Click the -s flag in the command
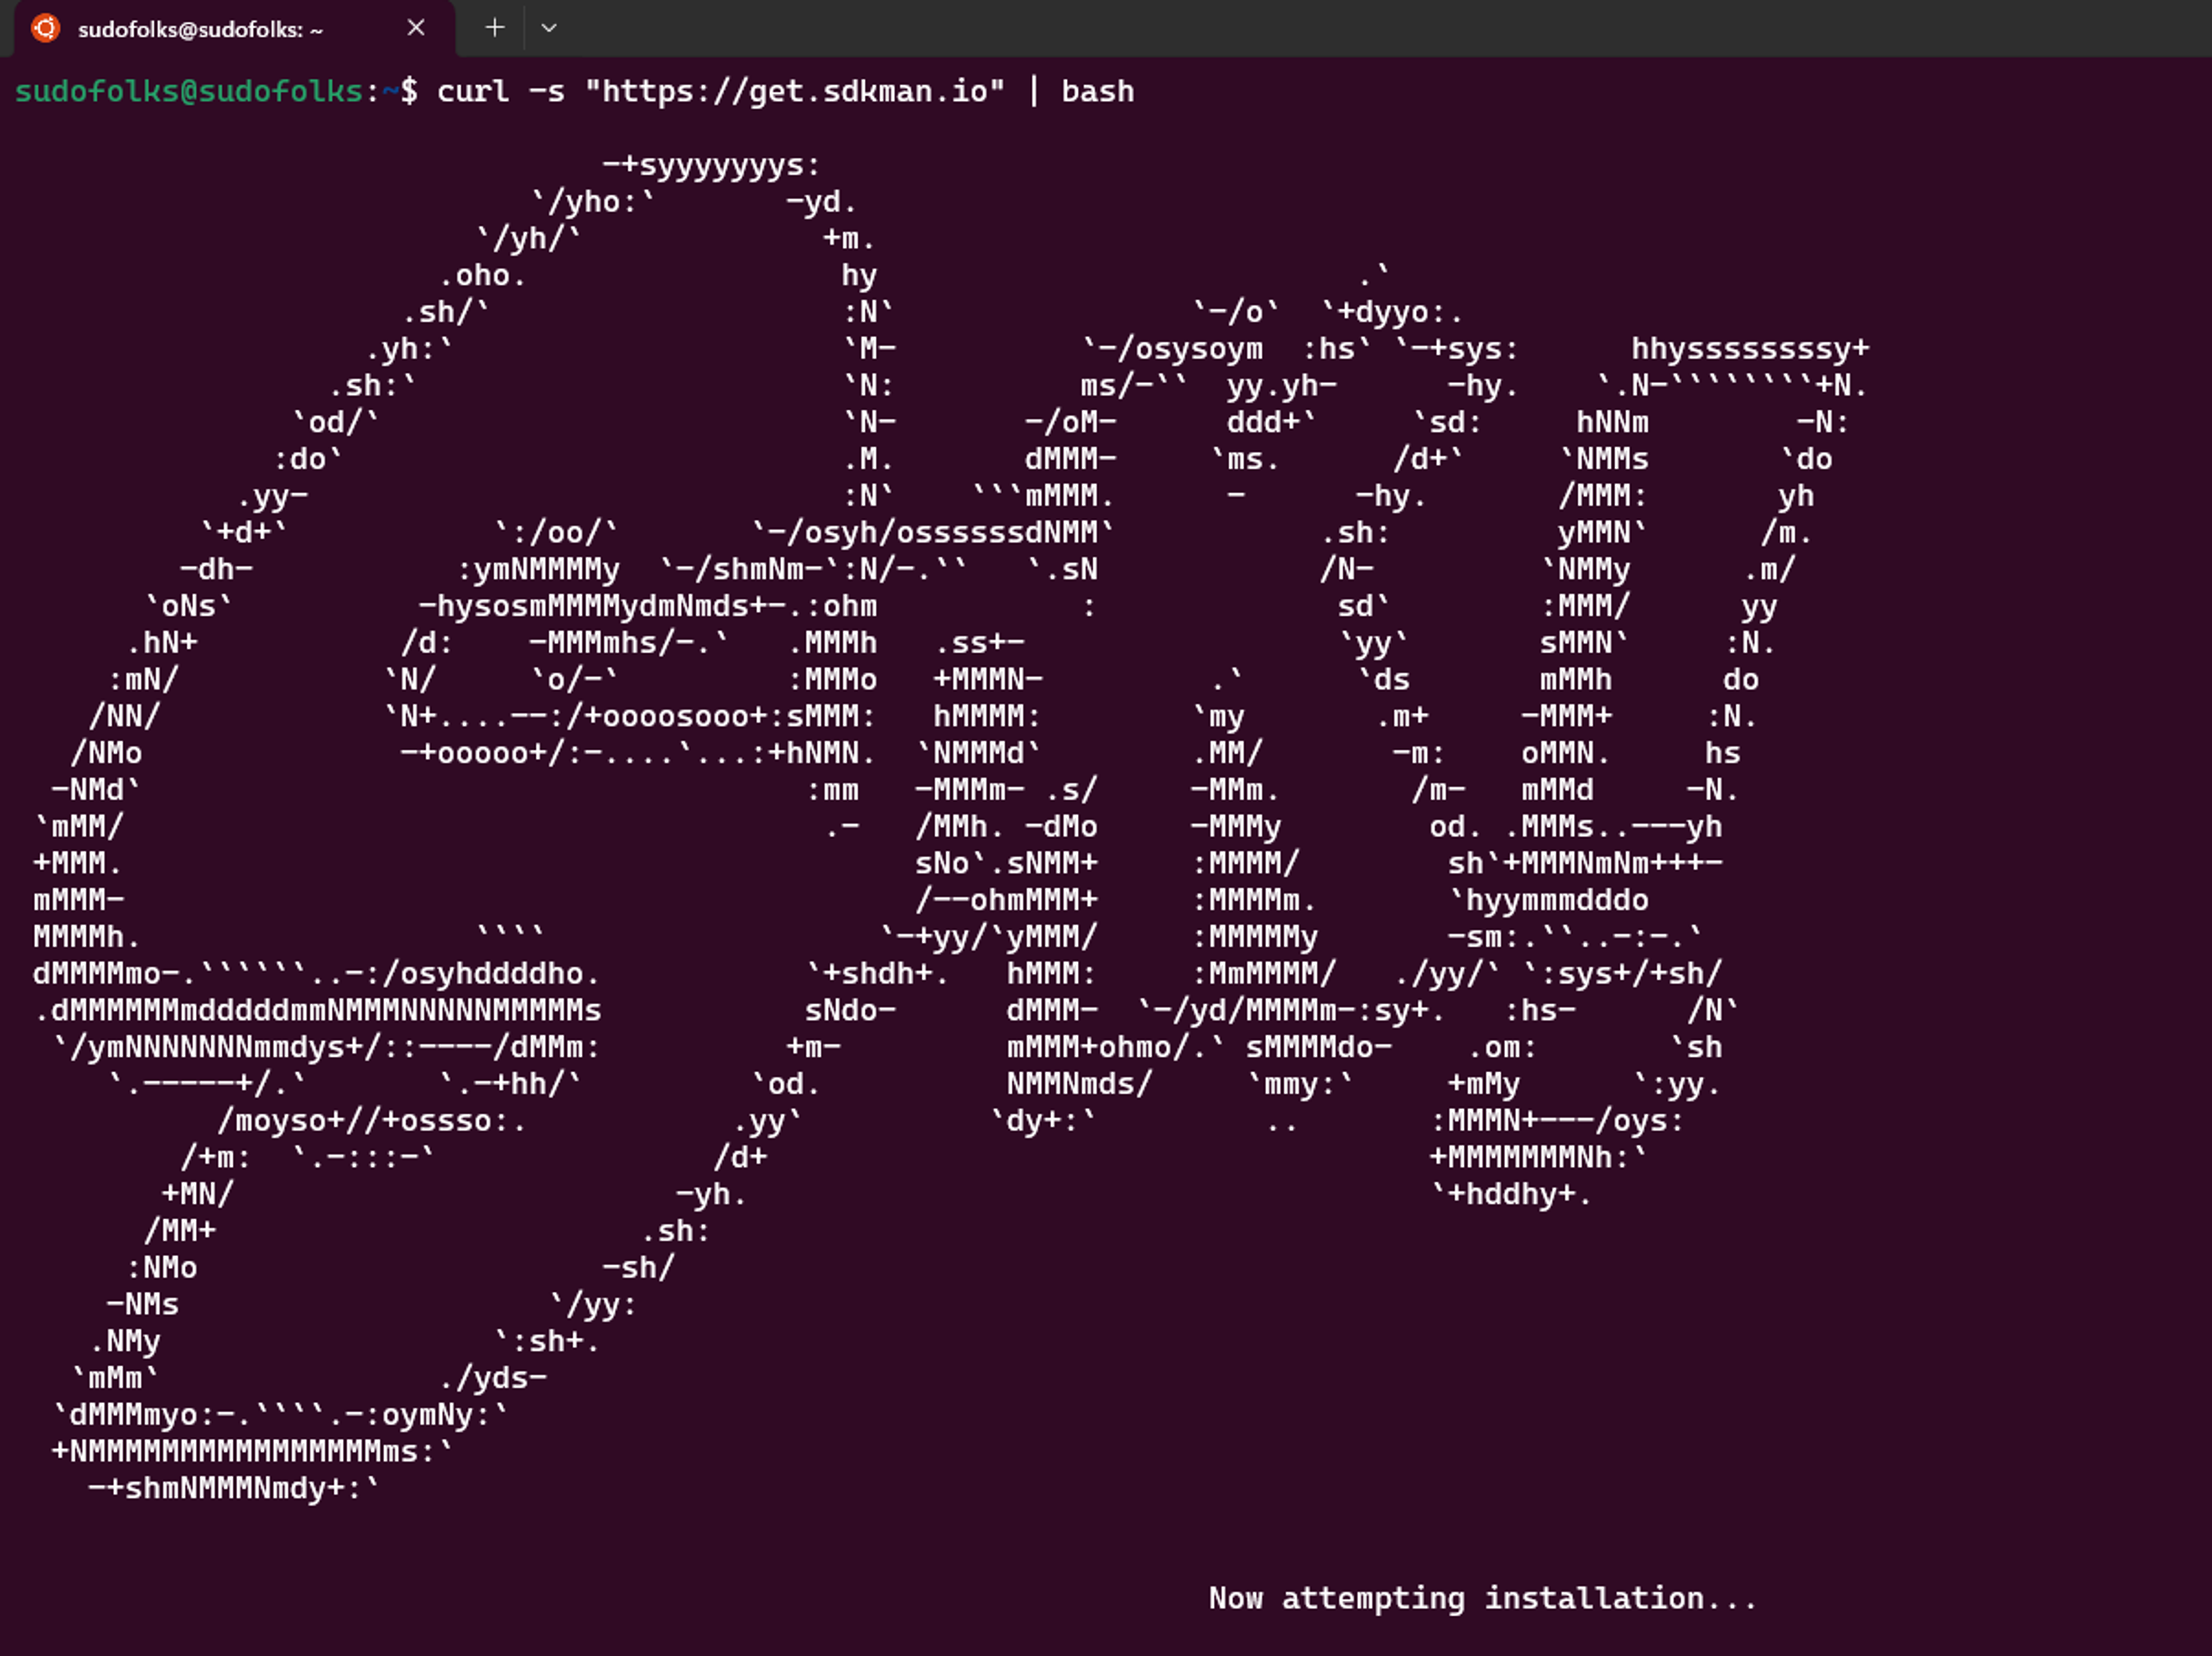This screenshot has width=2212, height=1656. 546,92
